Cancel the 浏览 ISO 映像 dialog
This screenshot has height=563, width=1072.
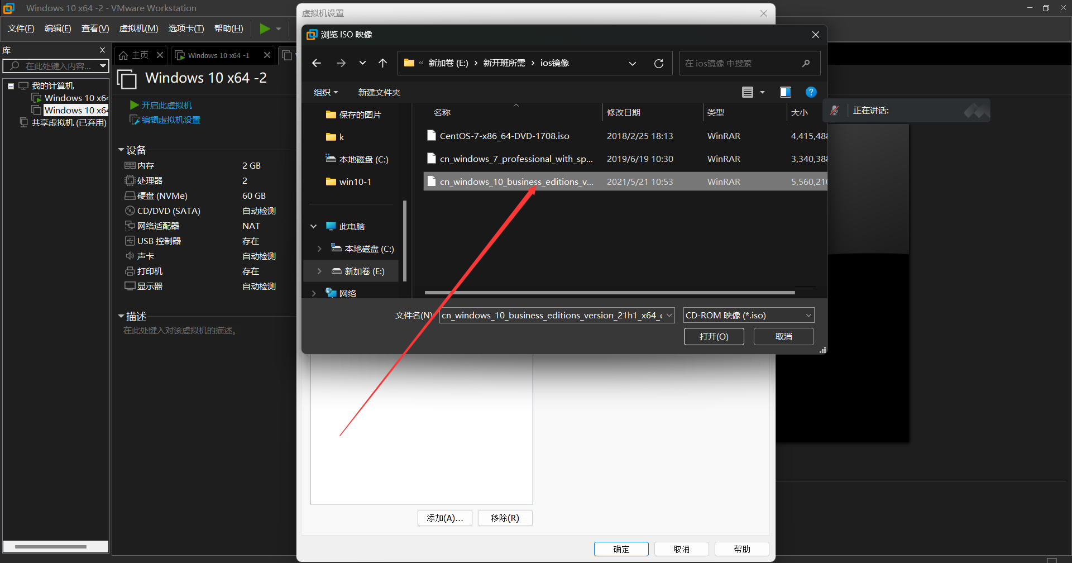click(x=784, y=336)
